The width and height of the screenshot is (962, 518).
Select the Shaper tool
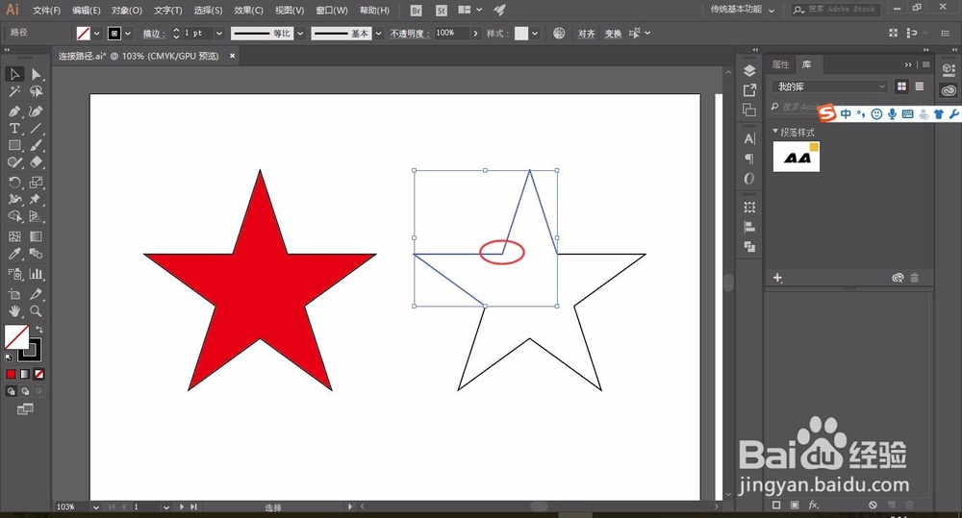(x=14, y=162)
